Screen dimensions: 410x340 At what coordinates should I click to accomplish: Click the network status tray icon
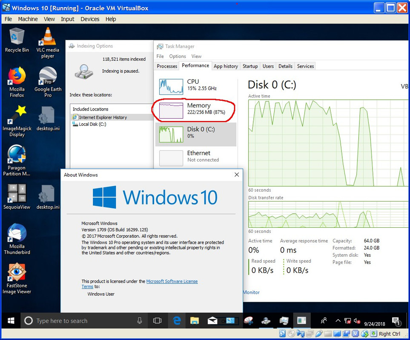(347, 321)
